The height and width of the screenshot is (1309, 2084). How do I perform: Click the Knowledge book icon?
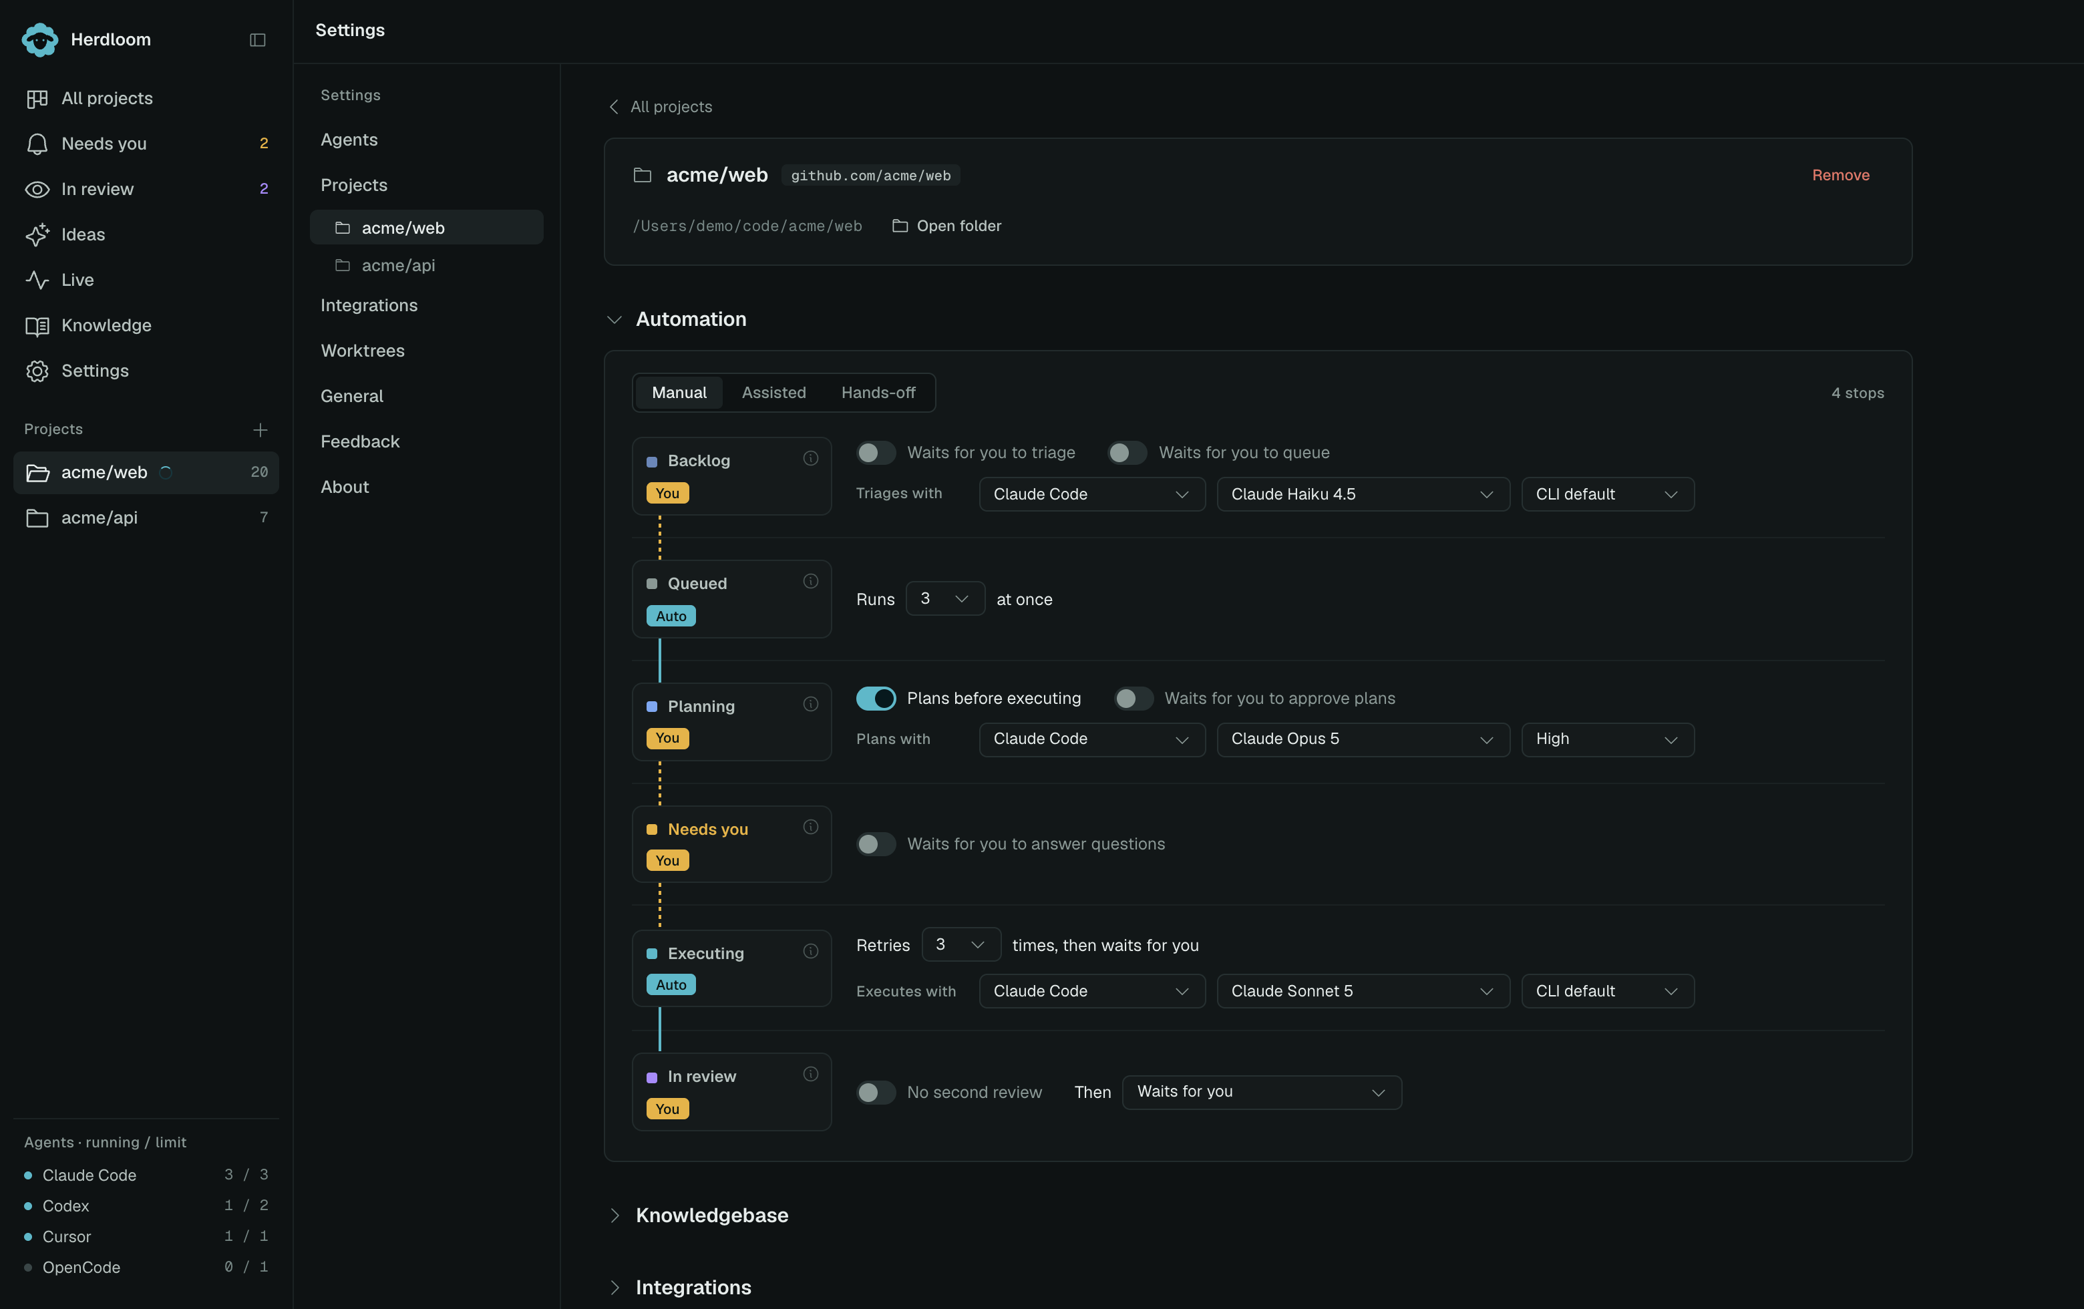click(x=37, y=325)
